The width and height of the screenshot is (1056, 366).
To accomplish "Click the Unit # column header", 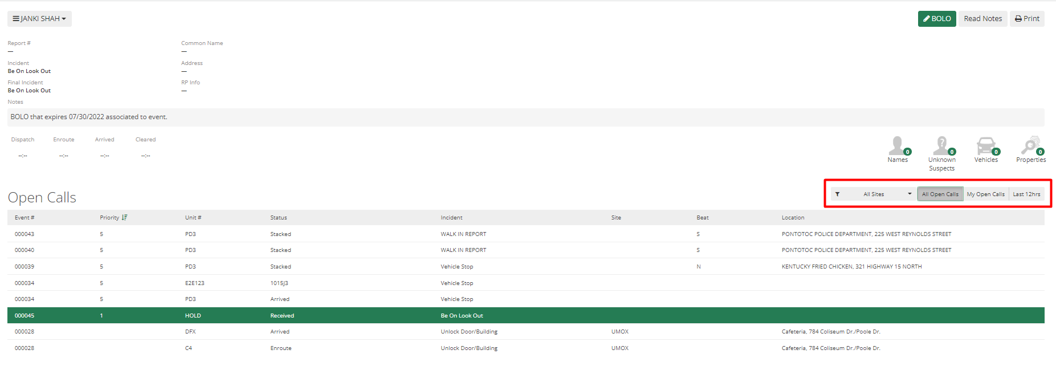I will [193, 218].
